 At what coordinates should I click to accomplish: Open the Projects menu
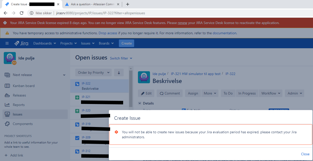pyautogui.click(x=68, y=43)
